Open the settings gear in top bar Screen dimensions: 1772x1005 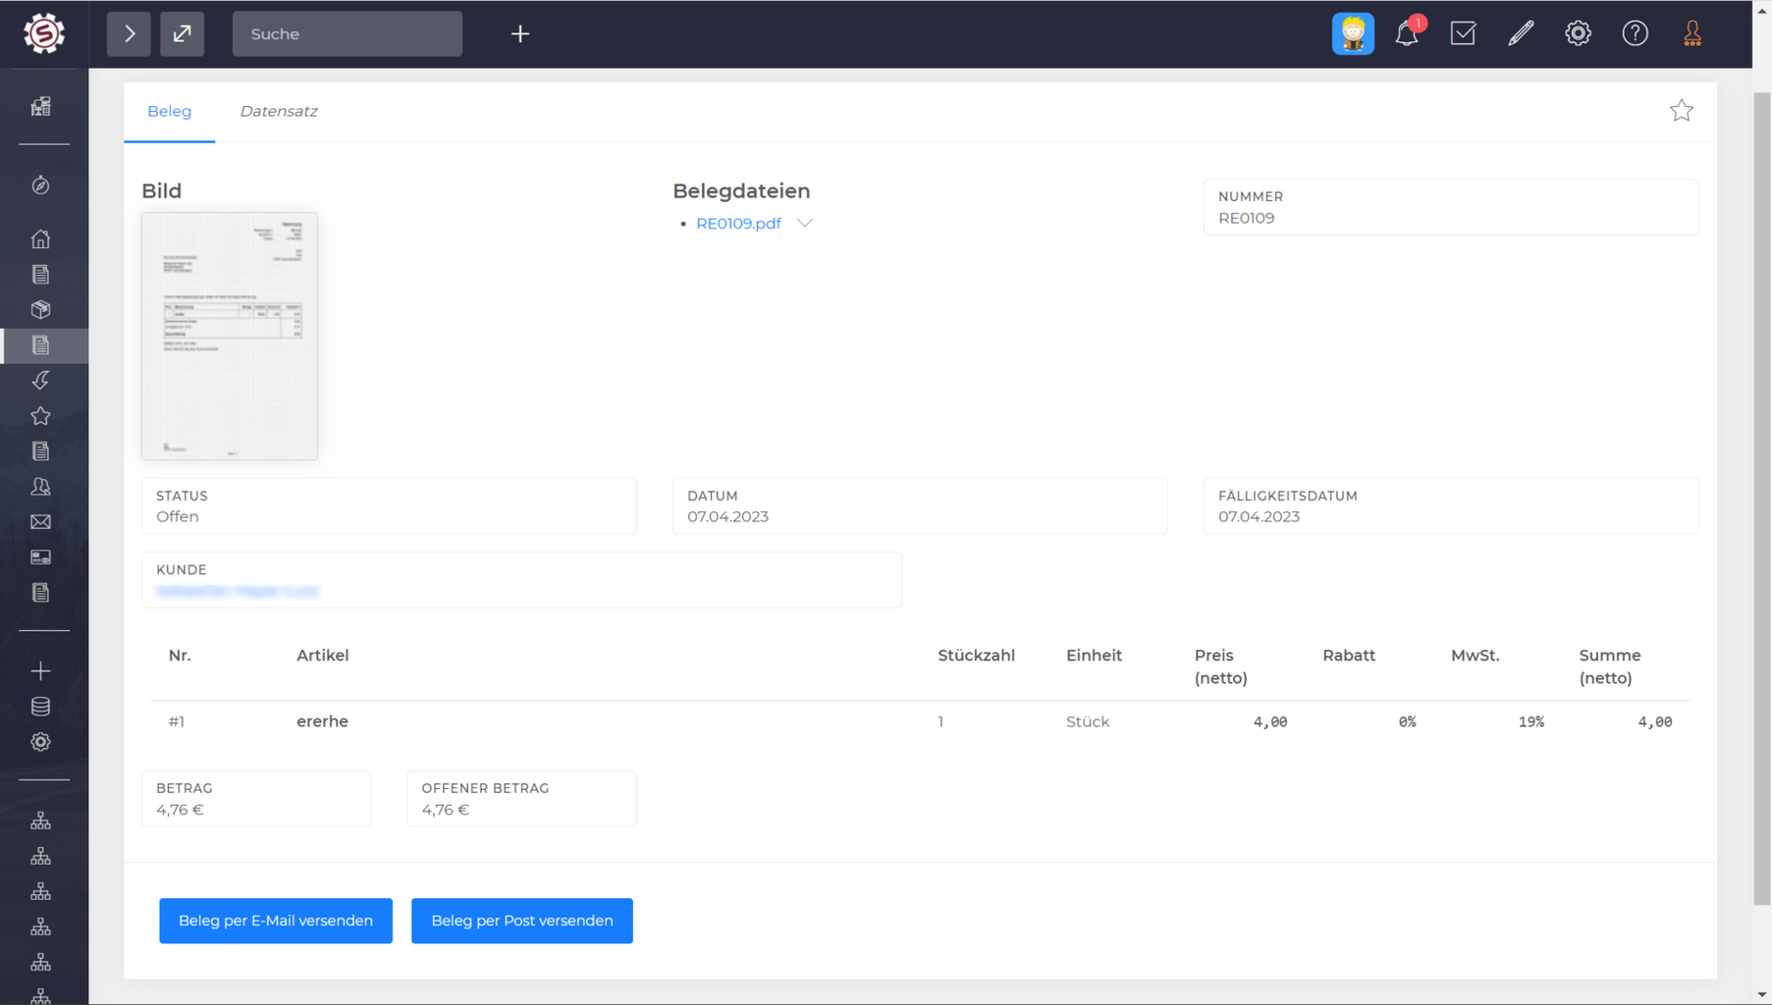[1578, 33]
